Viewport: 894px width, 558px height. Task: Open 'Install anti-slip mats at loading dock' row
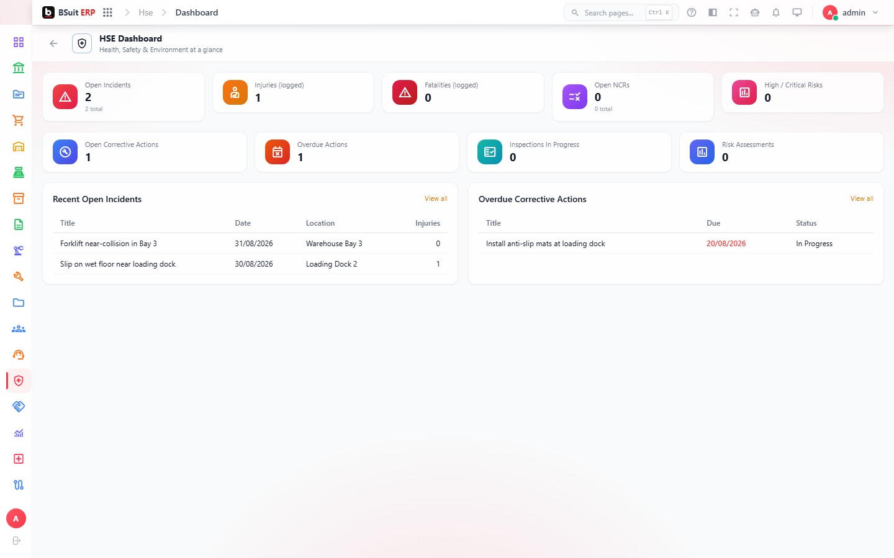[676, 244]
